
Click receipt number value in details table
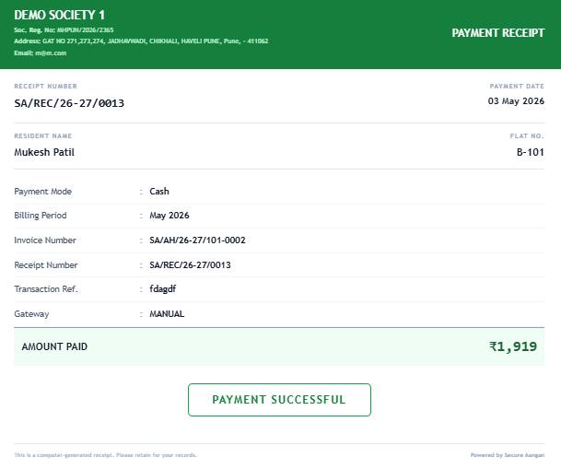click(x=190, y=265)
